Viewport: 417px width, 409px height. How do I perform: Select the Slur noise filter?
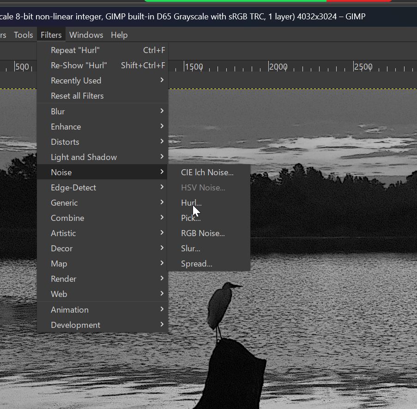point(190,248)
